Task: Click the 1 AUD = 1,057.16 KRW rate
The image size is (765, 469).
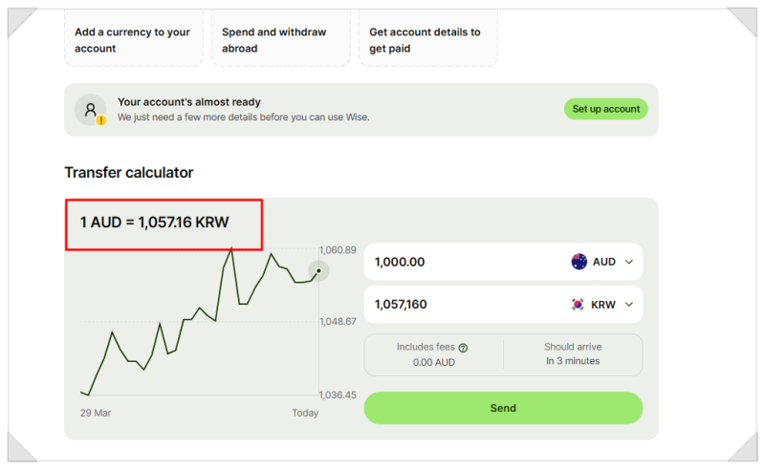Action: [154, 223]
